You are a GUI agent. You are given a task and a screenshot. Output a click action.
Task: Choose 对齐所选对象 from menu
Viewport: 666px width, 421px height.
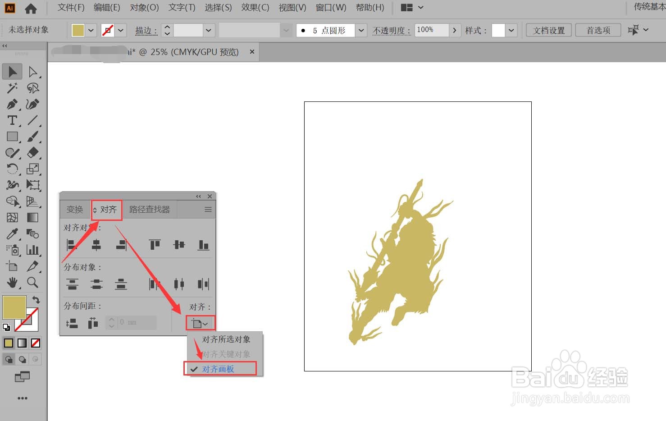click(x=226, y=339)
